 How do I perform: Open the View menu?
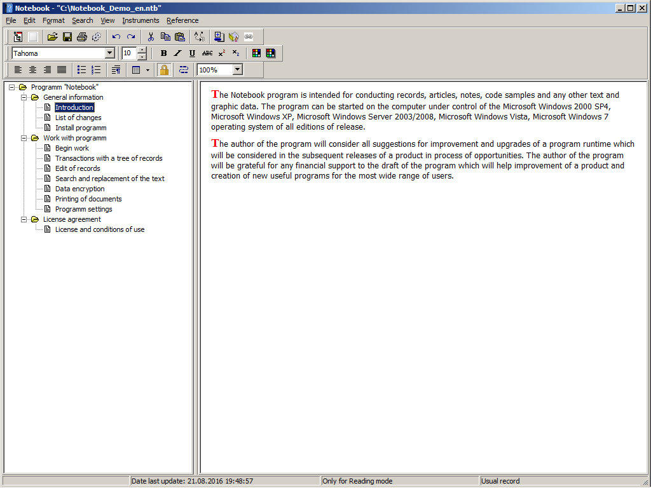pyautogui.click(x=107, y=20)
